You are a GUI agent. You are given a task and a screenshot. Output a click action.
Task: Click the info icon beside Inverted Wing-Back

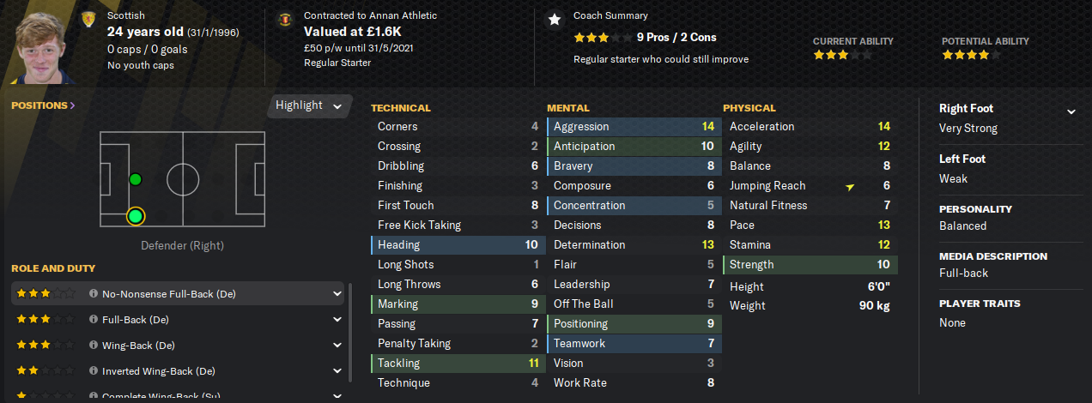tap(94, 372)
